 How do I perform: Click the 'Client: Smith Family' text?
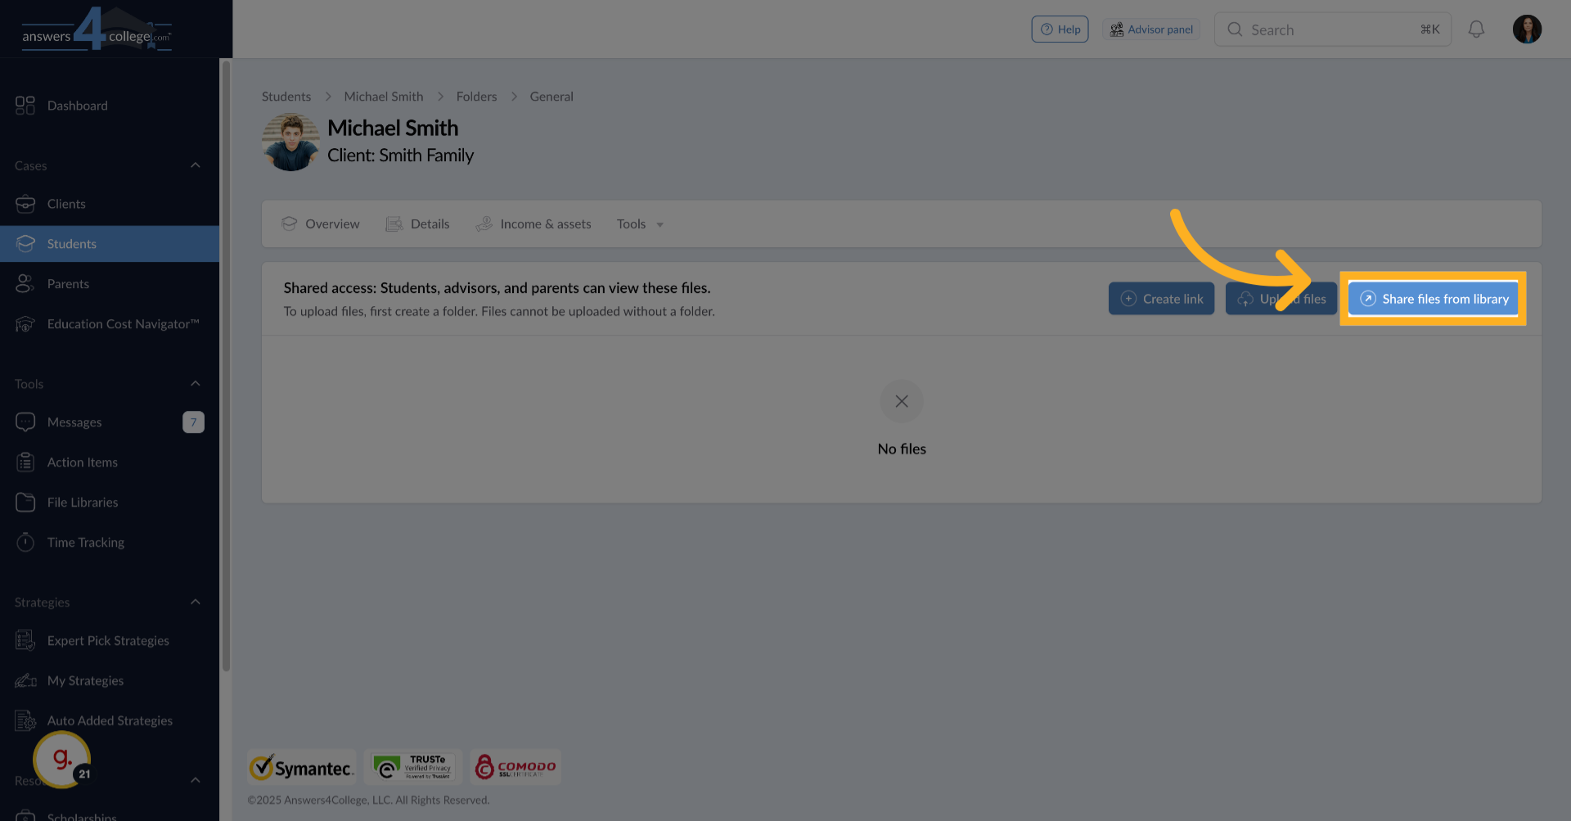point(401,156)
